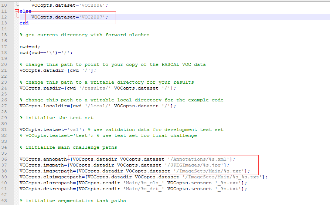Viewport: 330px width, 205px height.
Task: Click the VOCopts.annopath line
Action: [127, 159]
